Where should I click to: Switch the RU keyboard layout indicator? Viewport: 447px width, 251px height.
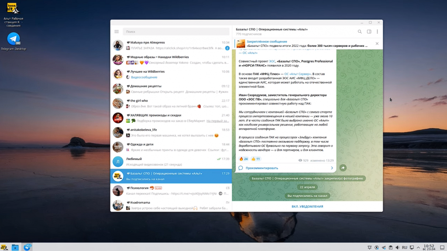405,248
